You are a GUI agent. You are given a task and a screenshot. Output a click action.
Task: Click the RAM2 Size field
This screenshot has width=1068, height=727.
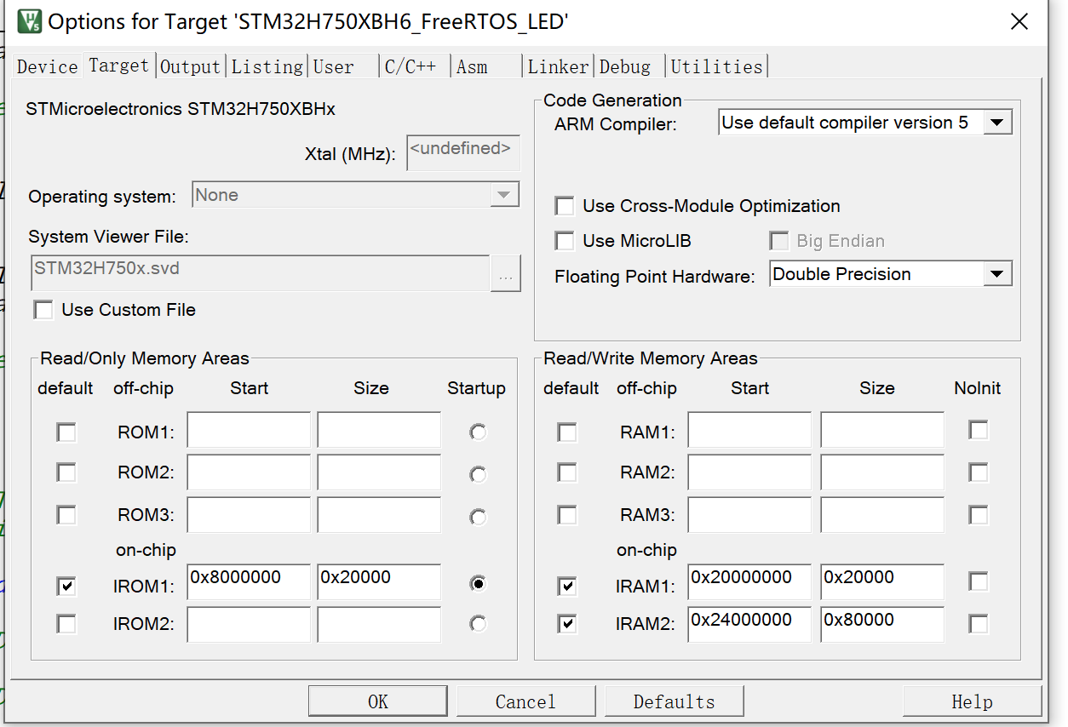tap(882, 472)
